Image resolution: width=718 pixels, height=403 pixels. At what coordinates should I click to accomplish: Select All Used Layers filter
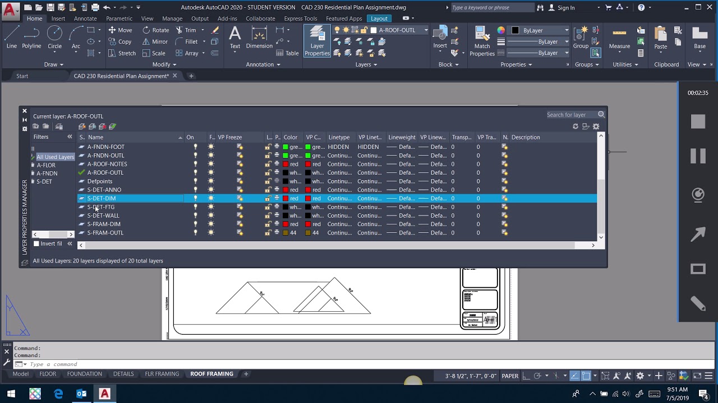[55, 157]
